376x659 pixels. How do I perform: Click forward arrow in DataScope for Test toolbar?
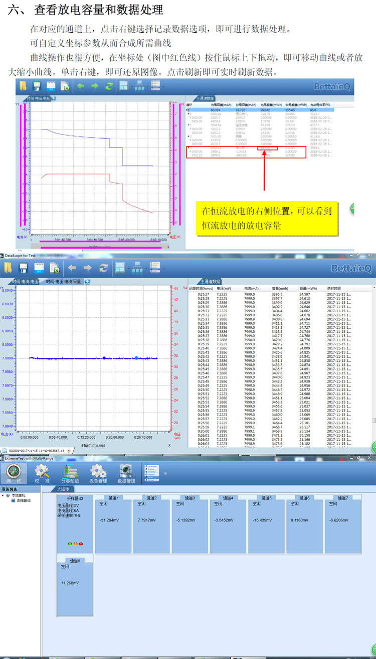pos(88,268)
